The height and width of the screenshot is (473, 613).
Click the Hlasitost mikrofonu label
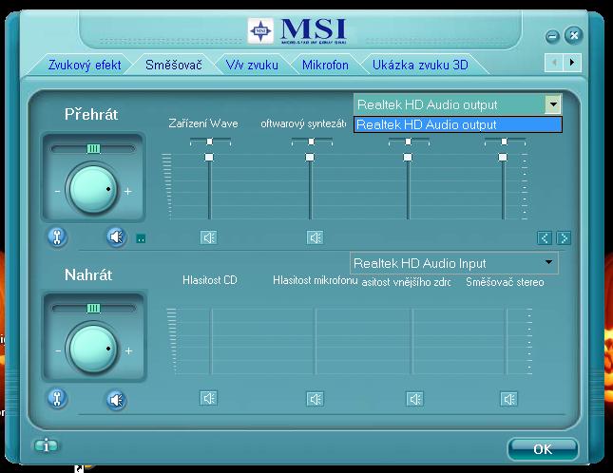click(x=316, y=280)
